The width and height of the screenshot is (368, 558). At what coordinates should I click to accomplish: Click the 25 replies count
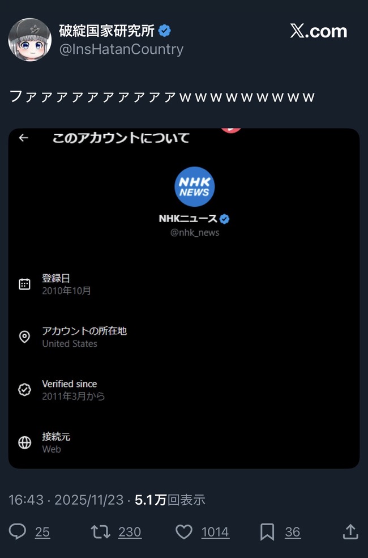pos(42,532)
